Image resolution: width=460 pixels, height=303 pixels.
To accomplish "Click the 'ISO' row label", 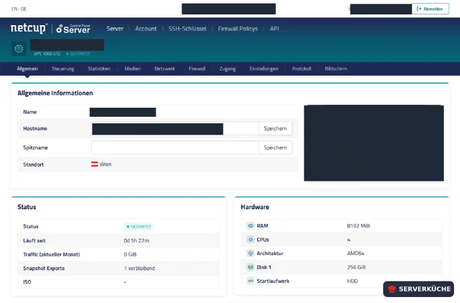I will (x=27, y=282).
